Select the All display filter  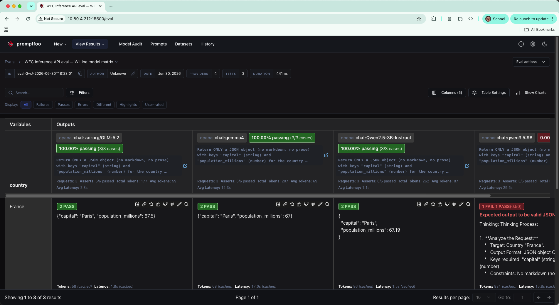click(x=26, y=105)
